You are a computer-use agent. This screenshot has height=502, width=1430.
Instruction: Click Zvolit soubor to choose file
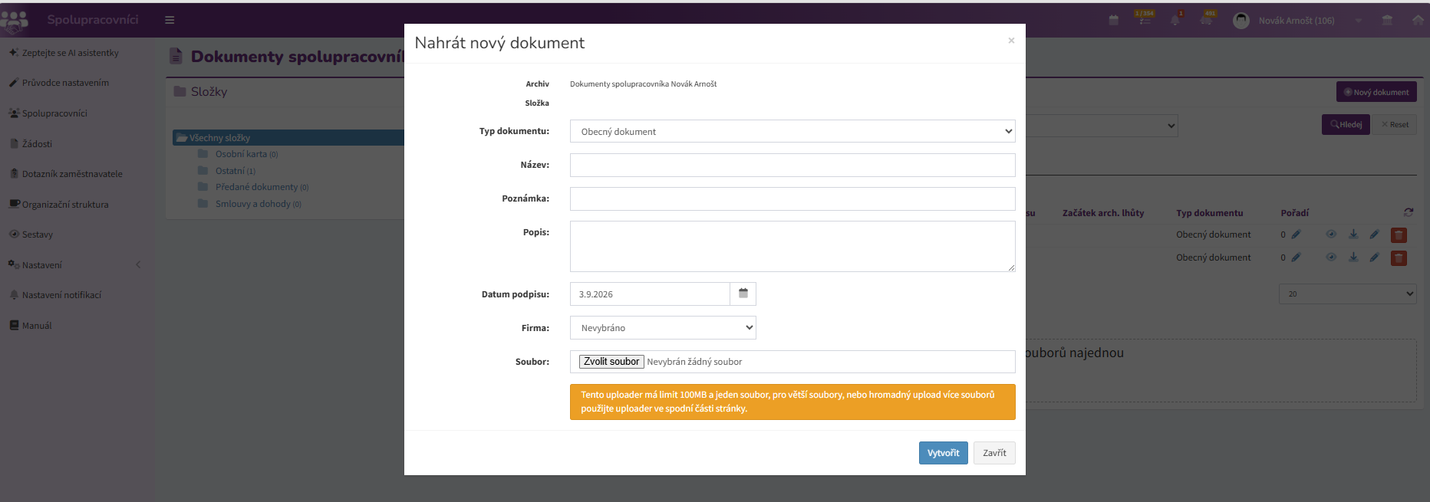click(611, 362)
